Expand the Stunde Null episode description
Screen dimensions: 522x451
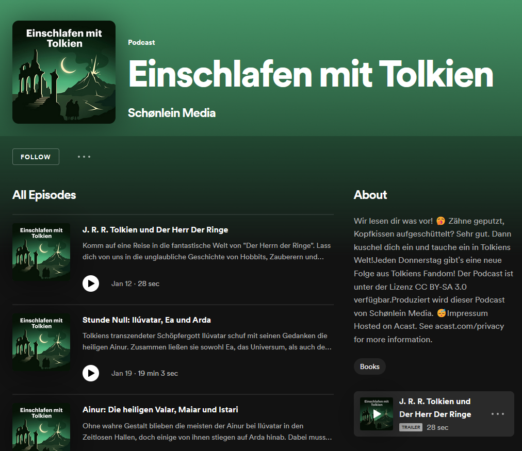[206, 341]
